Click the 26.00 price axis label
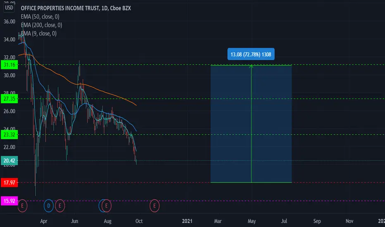 pos(10,111)
